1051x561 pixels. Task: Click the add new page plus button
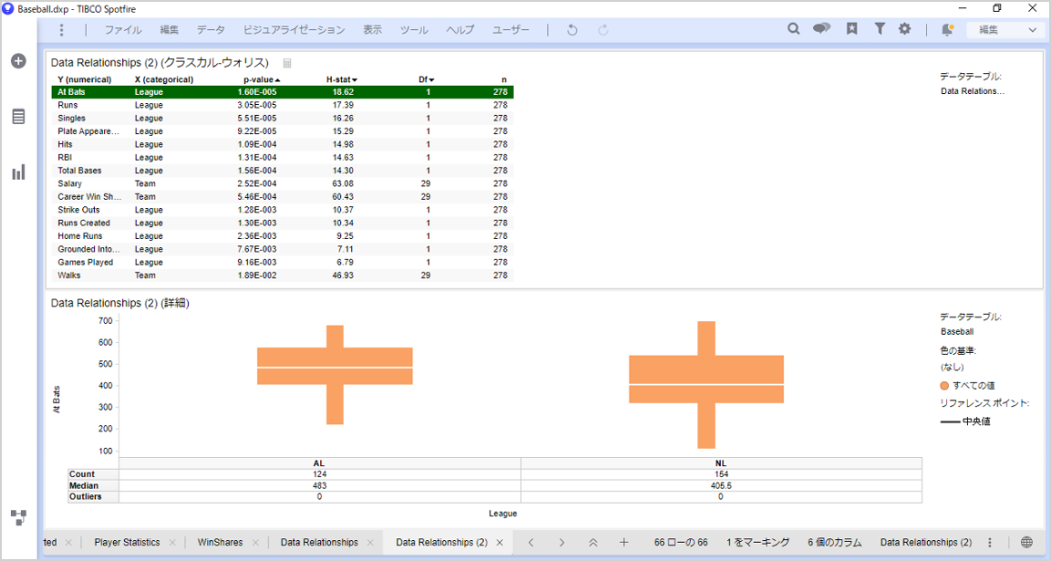623,543
